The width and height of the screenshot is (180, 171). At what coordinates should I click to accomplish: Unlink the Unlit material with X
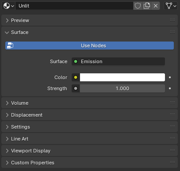(156, 6)
